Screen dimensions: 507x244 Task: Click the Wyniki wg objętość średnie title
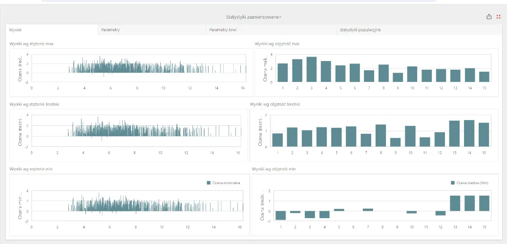tap(275, 104)
